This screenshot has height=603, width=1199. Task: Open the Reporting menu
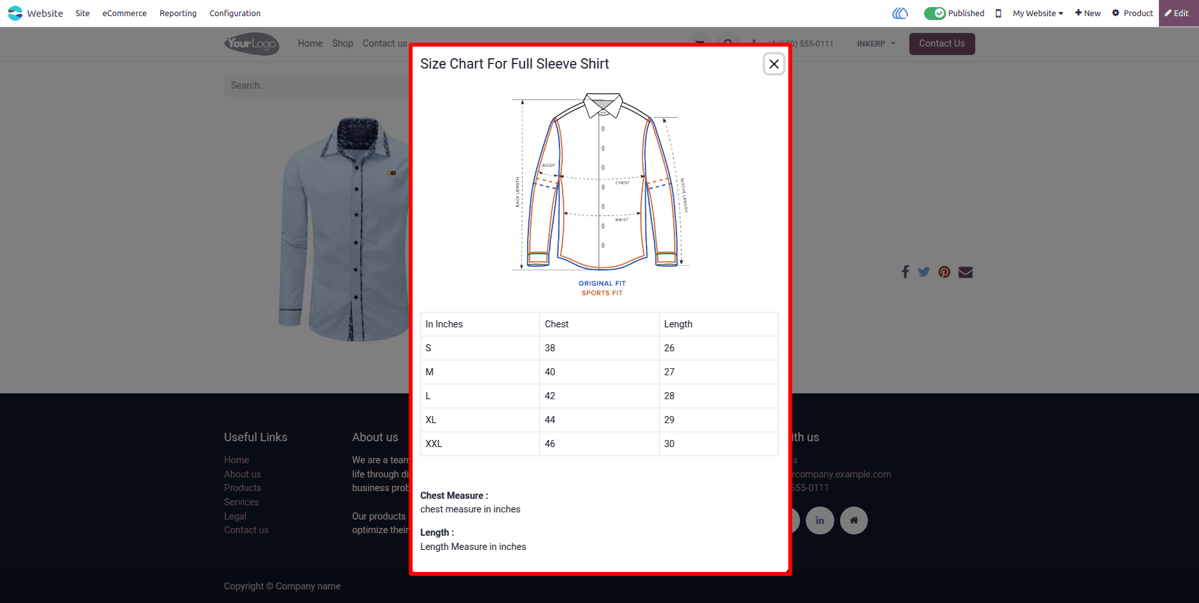tap(178, 13)
